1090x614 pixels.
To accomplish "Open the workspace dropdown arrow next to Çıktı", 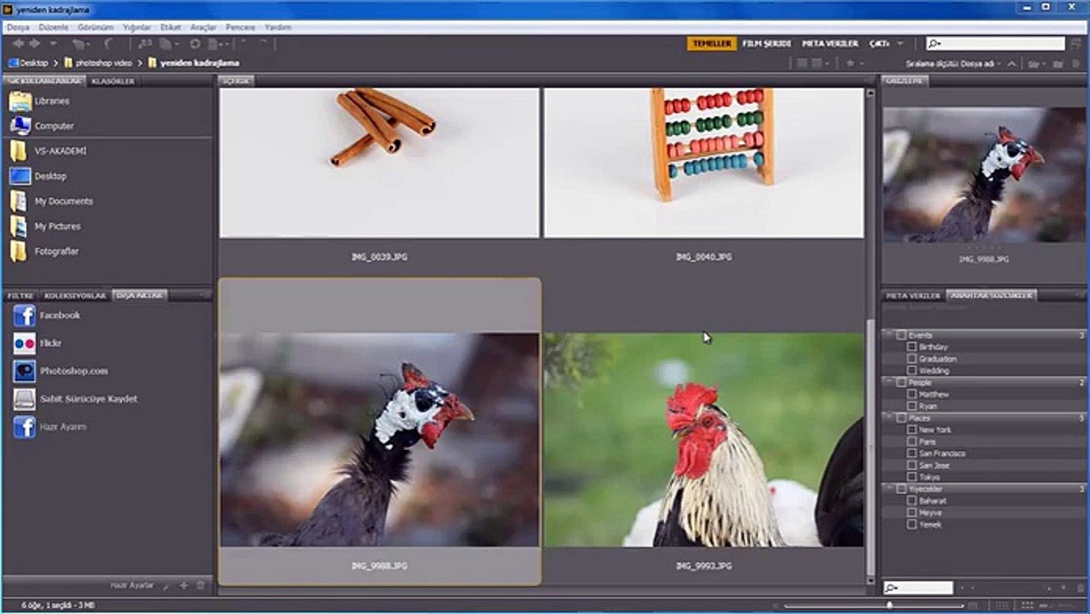I will click(900, 44).
